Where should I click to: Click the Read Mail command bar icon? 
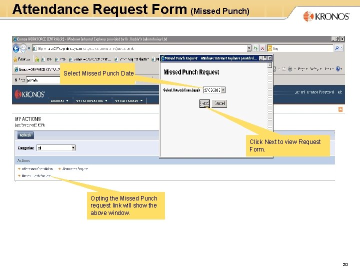284,69
